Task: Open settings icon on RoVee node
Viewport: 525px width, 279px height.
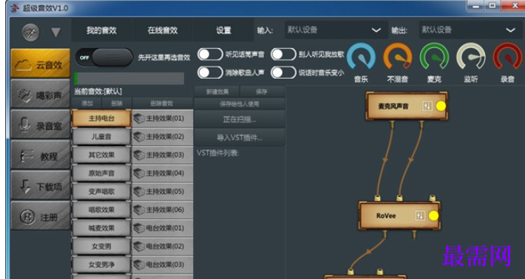Action: click(x=419, y=216)
